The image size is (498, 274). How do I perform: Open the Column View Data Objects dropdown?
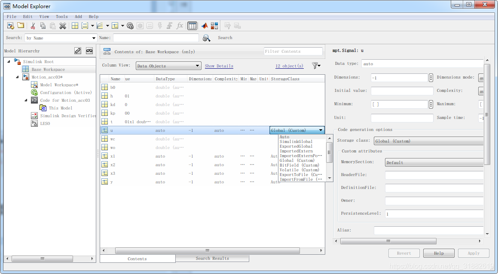(168, 66)
